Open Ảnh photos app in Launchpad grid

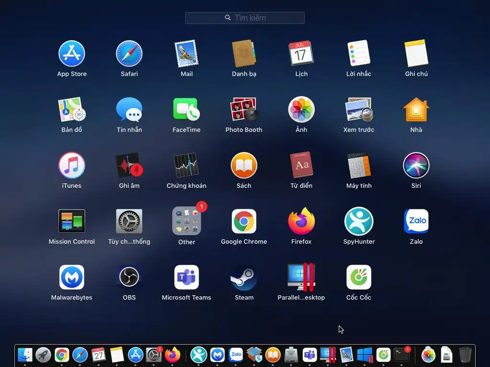point(301,109)
